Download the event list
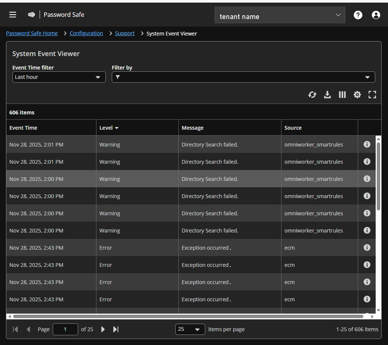Viewport: 388px width, 345px height. click(327, 95)
